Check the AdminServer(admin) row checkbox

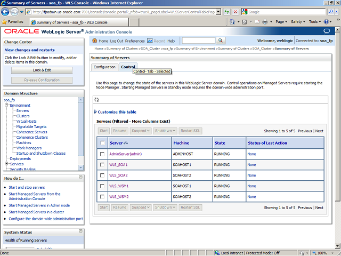pos(102,154)
